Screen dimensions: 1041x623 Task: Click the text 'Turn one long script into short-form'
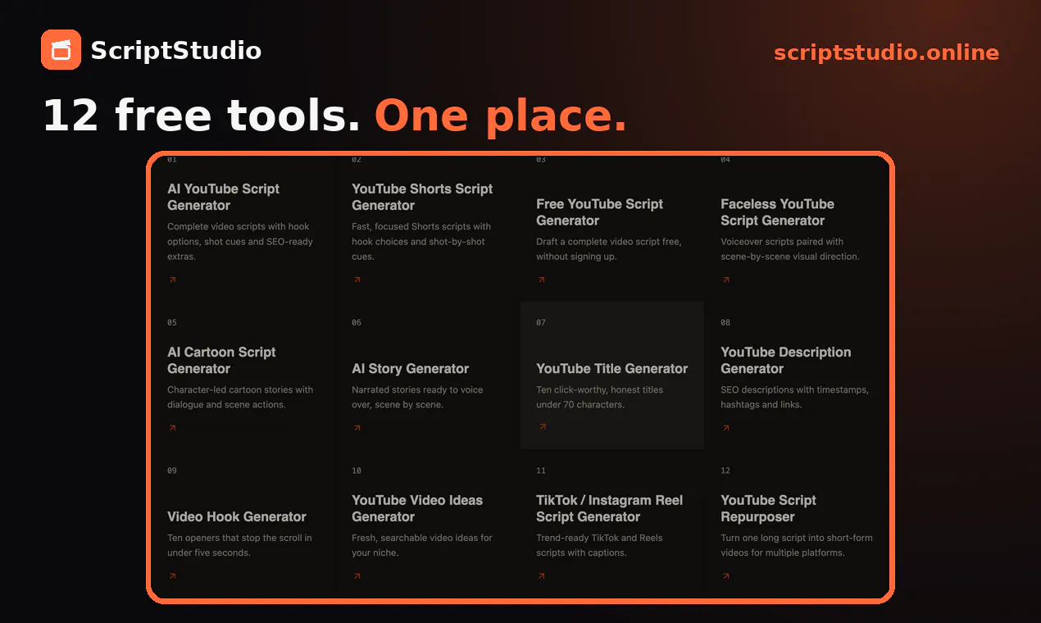[x=797, y=539]
